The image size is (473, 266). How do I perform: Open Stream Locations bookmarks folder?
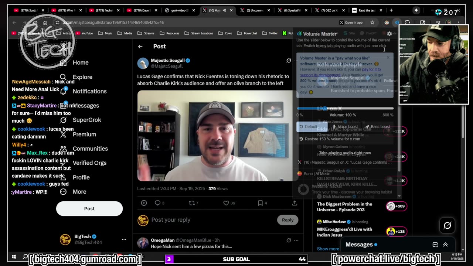198,33
